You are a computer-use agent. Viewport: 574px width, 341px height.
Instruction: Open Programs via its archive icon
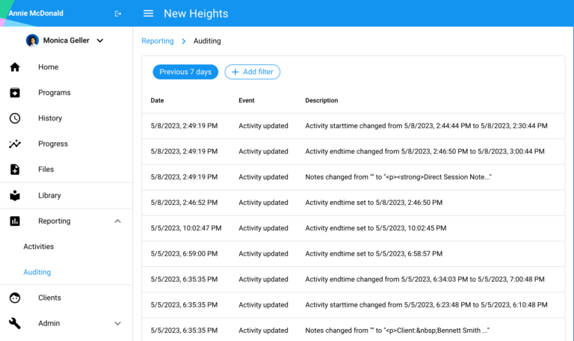tap(15, 93)
